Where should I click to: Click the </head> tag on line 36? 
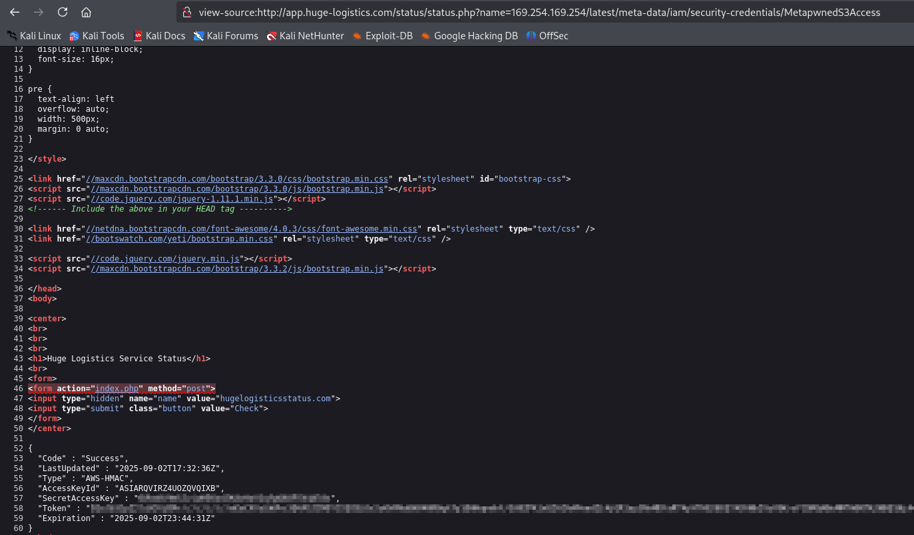click(x=45, y=289)
